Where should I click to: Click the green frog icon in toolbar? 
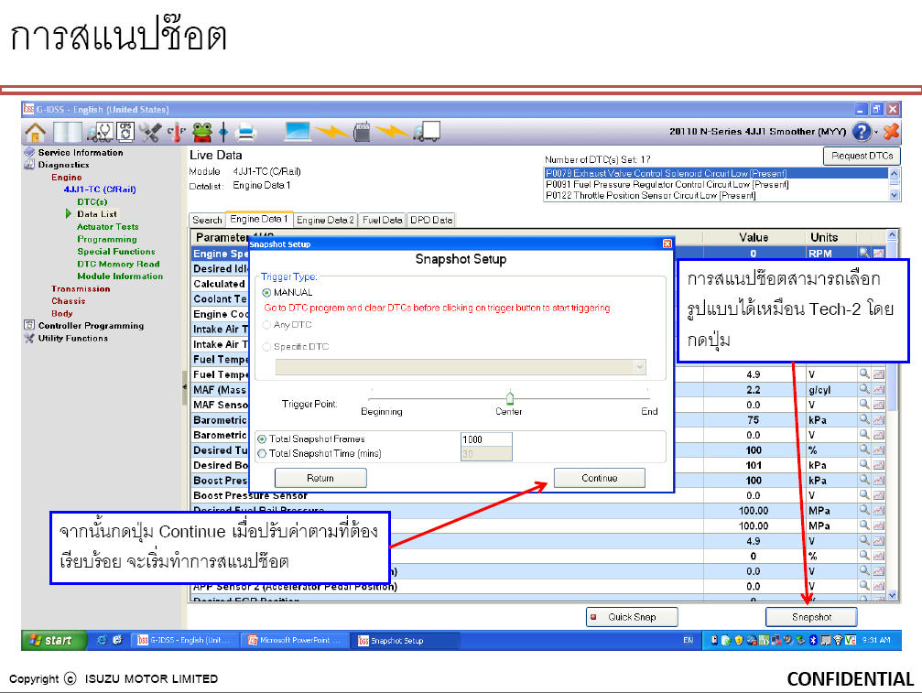click(x=201, y=132)
